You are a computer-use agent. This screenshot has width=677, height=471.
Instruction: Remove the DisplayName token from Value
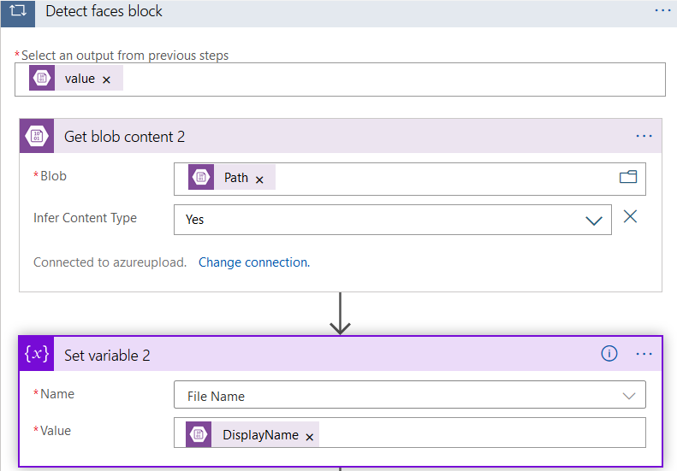pos(310,436)
